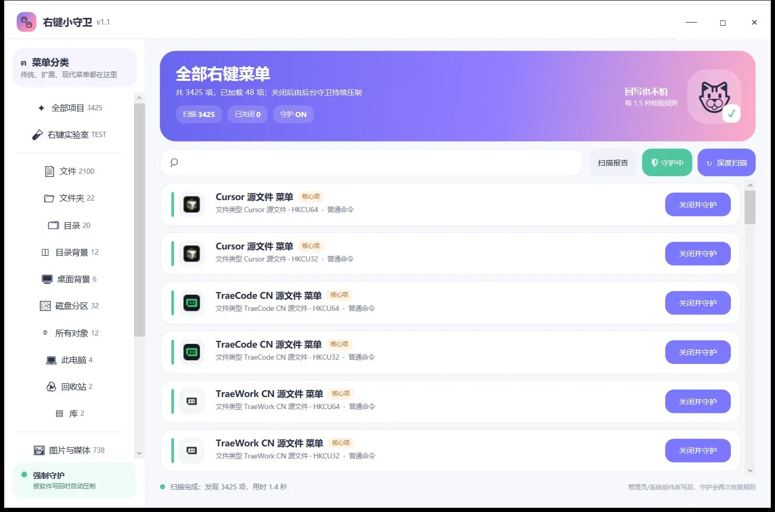Click the 桌面背景 monitor icon in sidebar

(x=47, y=279)
